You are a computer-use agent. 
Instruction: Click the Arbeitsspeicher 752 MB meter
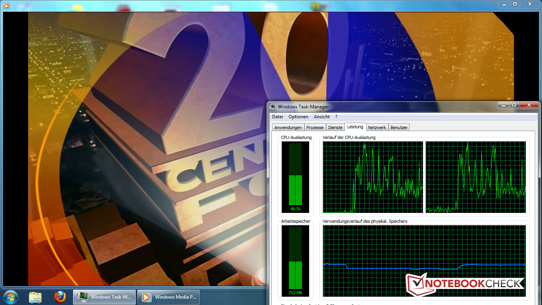click(296, 261)
